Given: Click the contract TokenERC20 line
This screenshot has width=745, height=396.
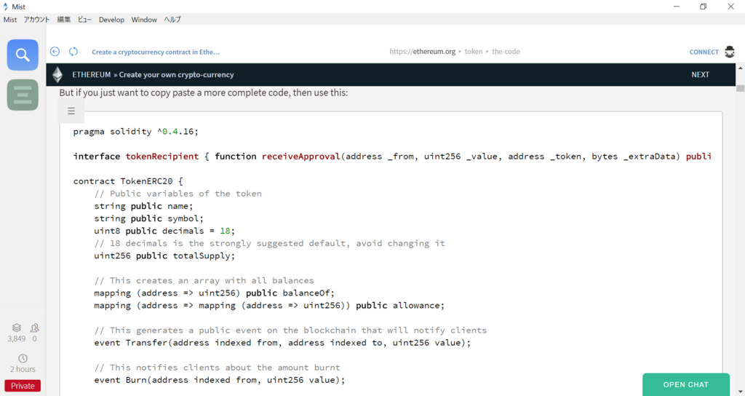Looking at the screenshot, I should click(x=128, y=181).
